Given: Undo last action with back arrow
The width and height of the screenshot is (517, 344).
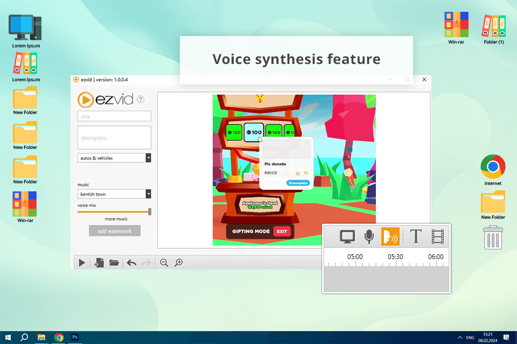Looking at the screenshot, I should point(131,262).
